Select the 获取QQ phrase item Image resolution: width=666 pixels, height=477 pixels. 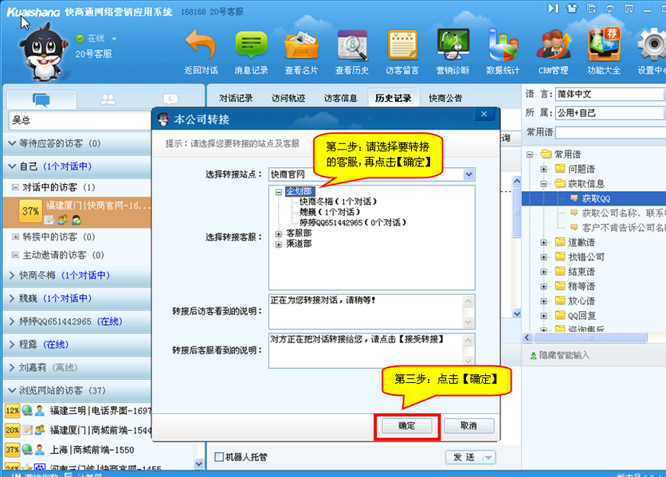point(596,198)
